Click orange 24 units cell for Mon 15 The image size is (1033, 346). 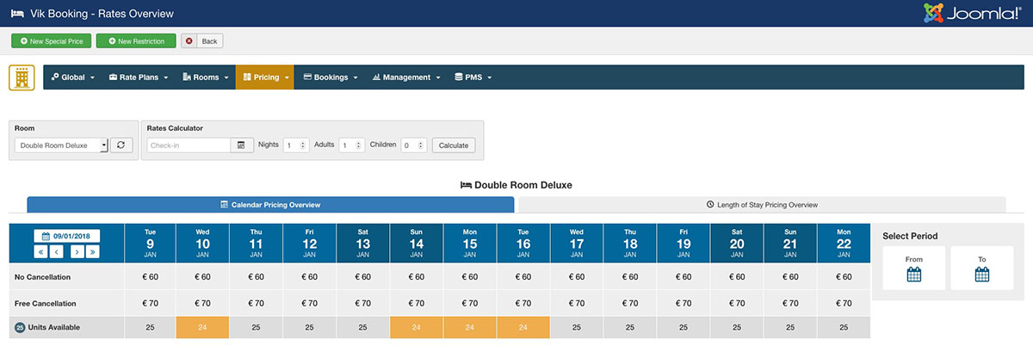(470, 328)
